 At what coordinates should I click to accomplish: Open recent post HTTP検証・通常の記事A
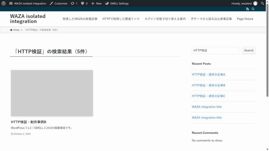(208, 74)
